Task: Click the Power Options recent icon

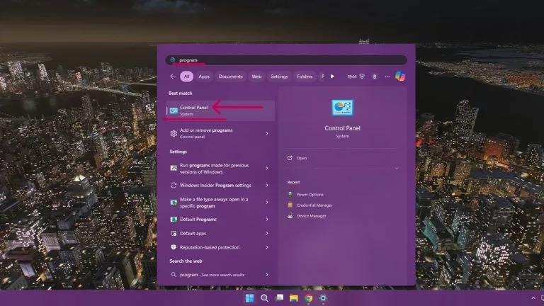Action: 290,195
